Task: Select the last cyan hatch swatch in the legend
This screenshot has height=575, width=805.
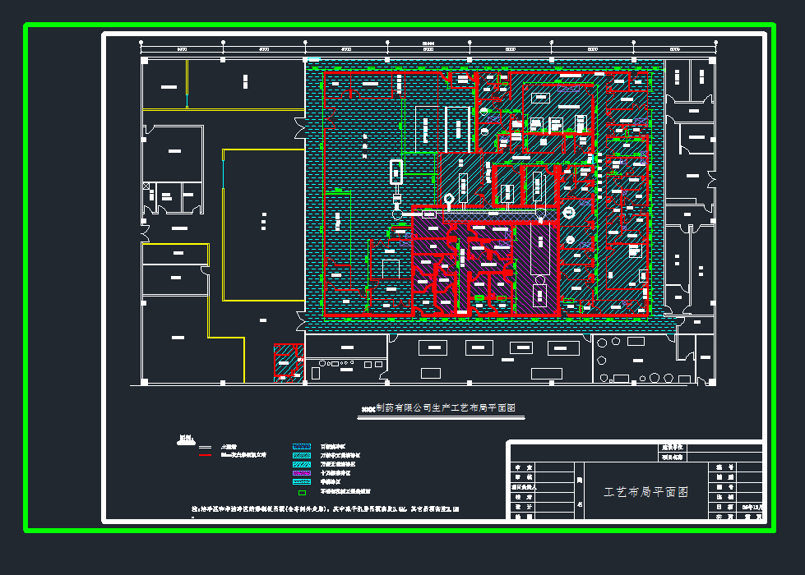Action: (301, 483)
